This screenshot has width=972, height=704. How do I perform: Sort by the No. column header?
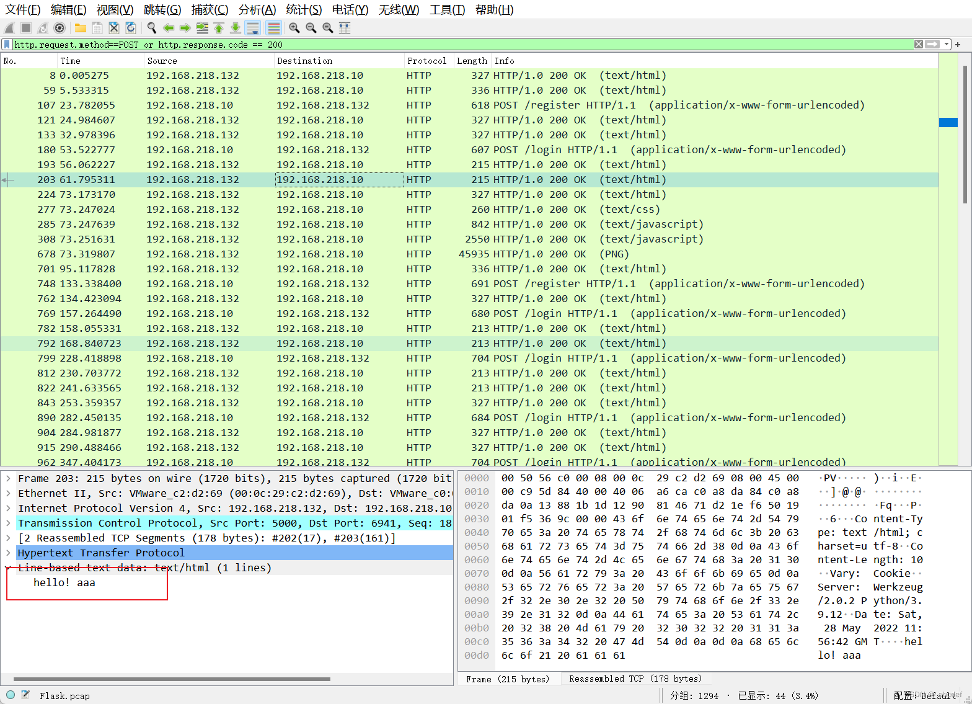pos(29,61)
